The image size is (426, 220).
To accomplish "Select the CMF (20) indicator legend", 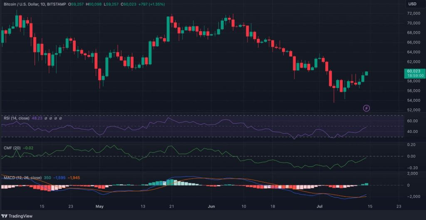I will [x=12, y=148].
